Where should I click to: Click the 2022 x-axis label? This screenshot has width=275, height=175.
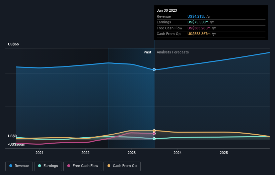pyautogui.click(x=85, y=153)
